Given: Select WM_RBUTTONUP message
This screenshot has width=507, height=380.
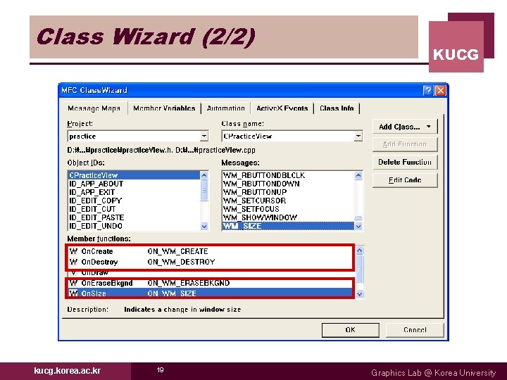Looking at the screenshot, I should 288,192.
